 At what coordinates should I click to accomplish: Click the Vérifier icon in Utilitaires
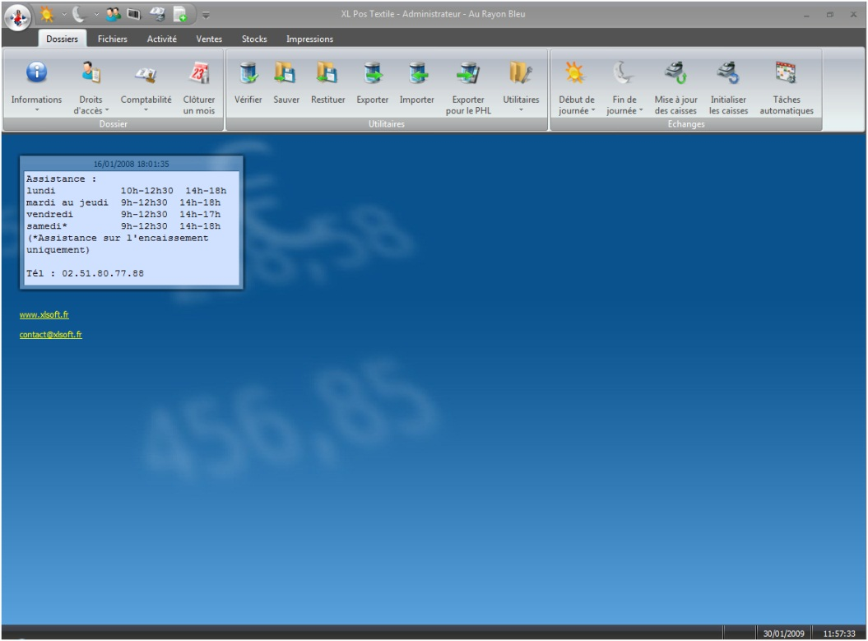(x=248, y=76)
